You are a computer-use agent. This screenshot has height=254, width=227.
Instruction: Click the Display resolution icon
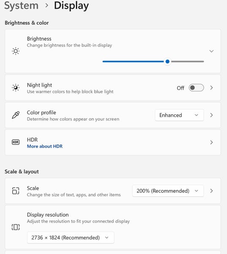coord(16,227)
